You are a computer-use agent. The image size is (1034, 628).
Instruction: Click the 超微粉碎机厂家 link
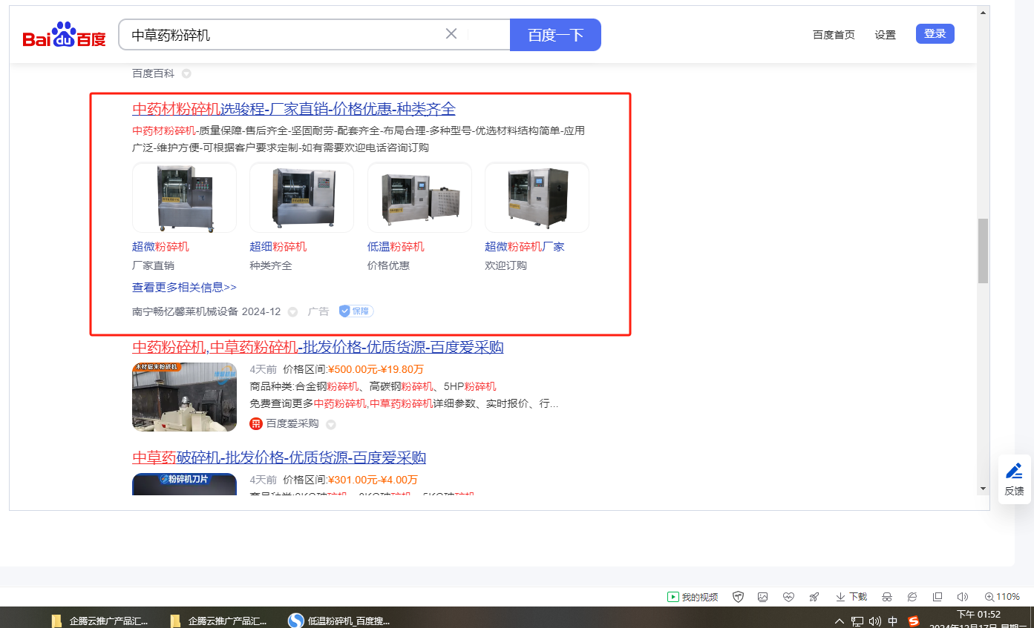coord(525,247)
